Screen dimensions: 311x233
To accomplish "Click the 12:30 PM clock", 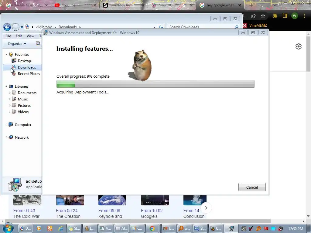I will point(295,229).
